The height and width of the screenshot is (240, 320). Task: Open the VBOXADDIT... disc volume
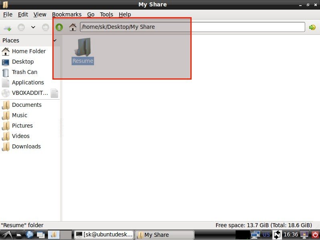pyautogui.click(x=25, y=93)
